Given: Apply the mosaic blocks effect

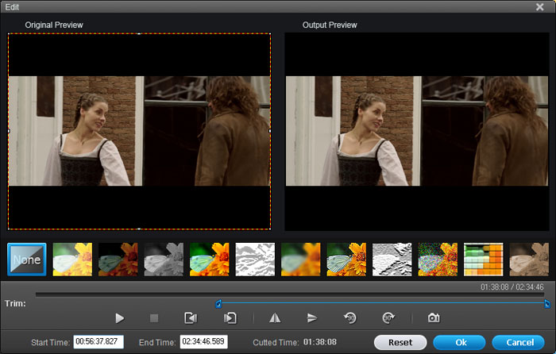Looking at the screenshot, I should click(483, 260).
